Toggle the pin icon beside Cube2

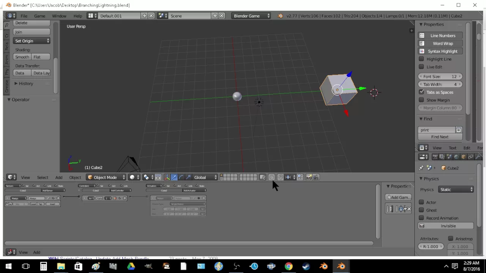[x=421, y=168]
